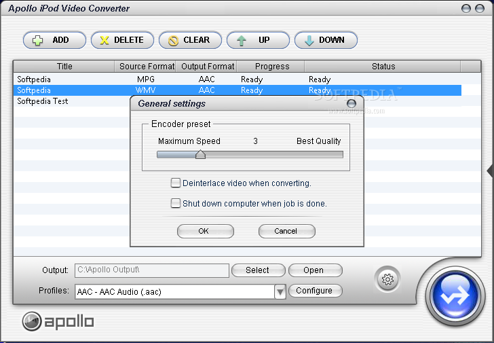Click the DELETE button with X icon

(122, 40)
